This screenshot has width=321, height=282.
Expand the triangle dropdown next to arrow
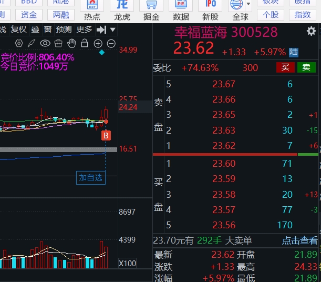(113, 29)
